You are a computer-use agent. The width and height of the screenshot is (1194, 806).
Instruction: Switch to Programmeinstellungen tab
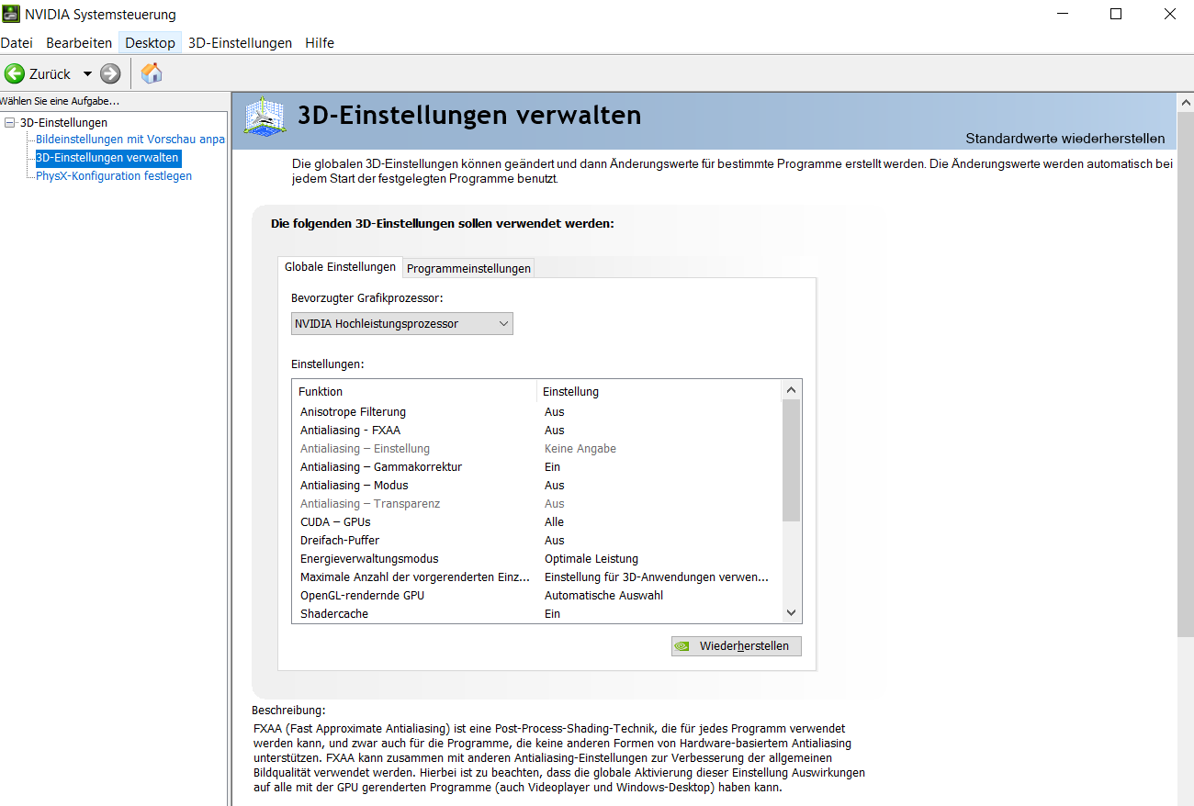468,268
